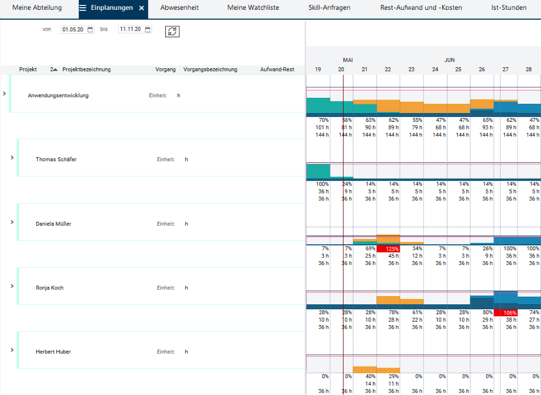541x395 pixels.
Task: Open the calendar picker for 'bis' date
Action: 148,30
